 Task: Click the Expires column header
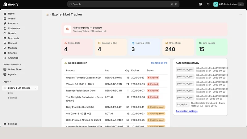[x=135, y=70]
